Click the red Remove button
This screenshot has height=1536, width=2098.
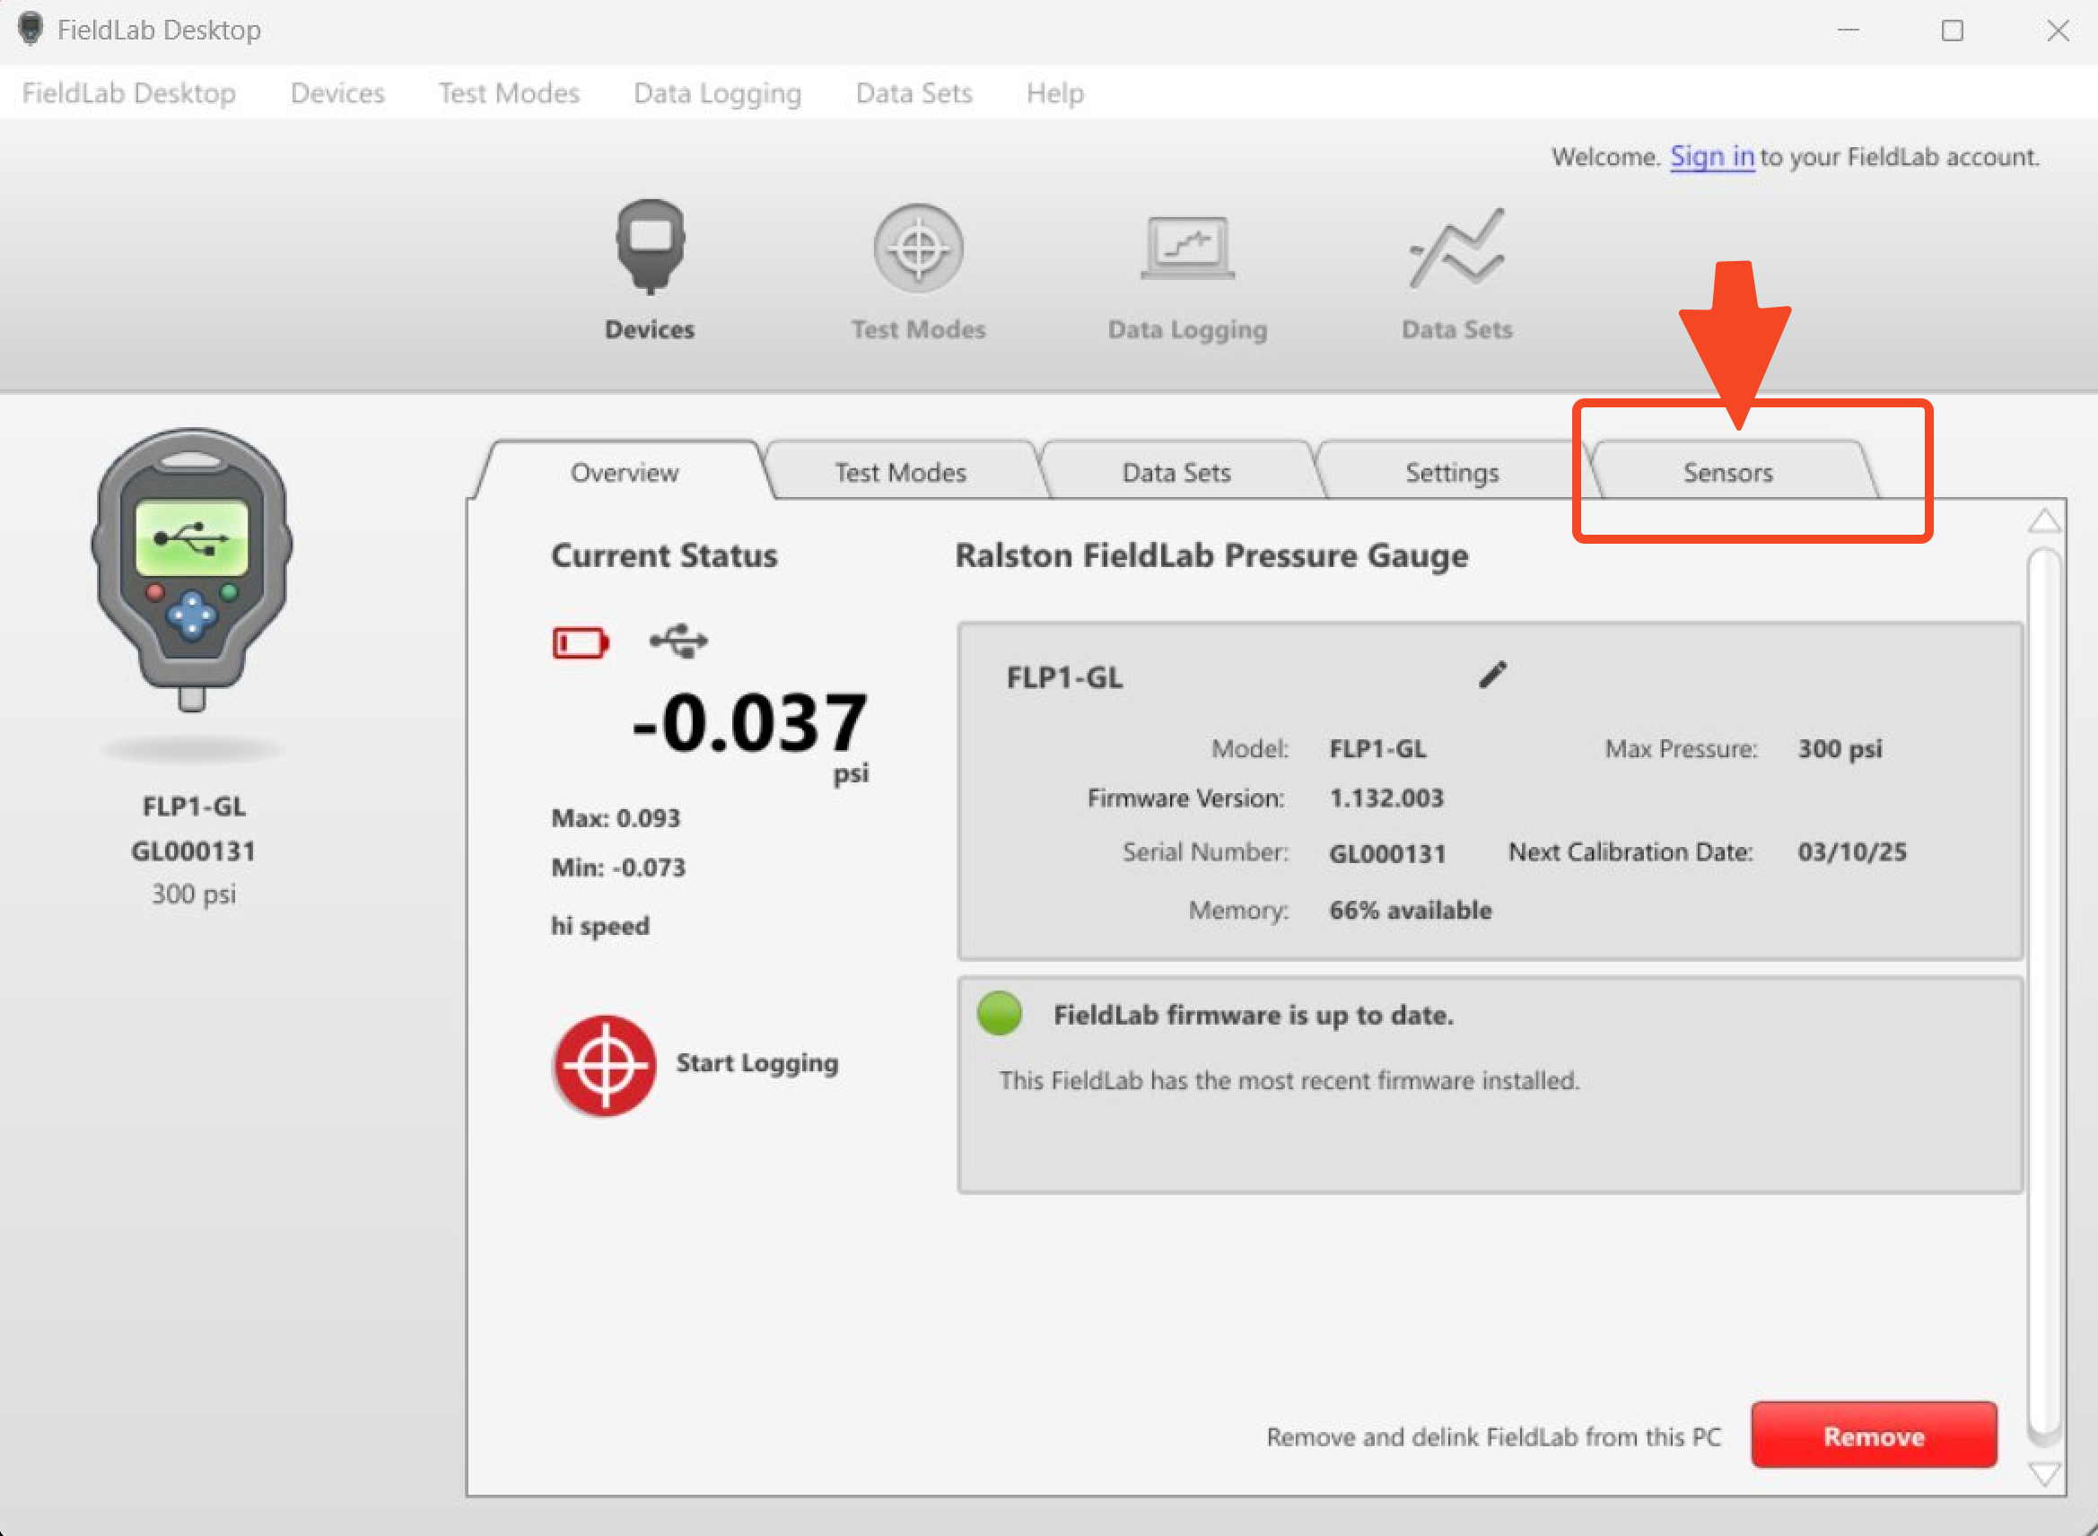pyautogui.click(x=1873, y=1436)
